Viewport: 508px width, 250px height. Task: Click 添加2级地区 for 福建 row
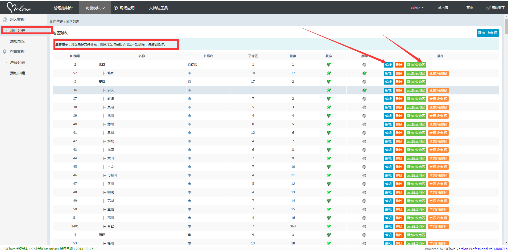point(416,235)
